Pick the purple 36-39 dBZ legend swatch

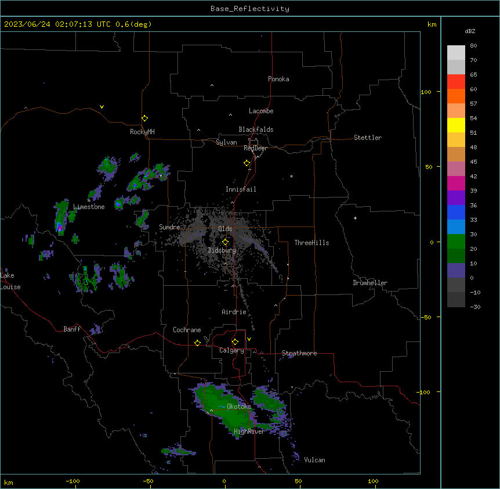point(456,198)
